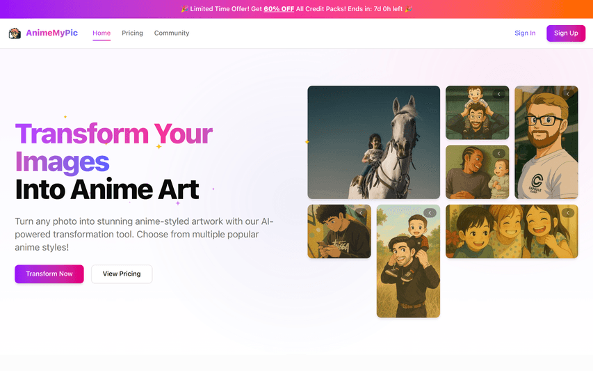Click chevron on three laughing kids image

coord(568,213)
